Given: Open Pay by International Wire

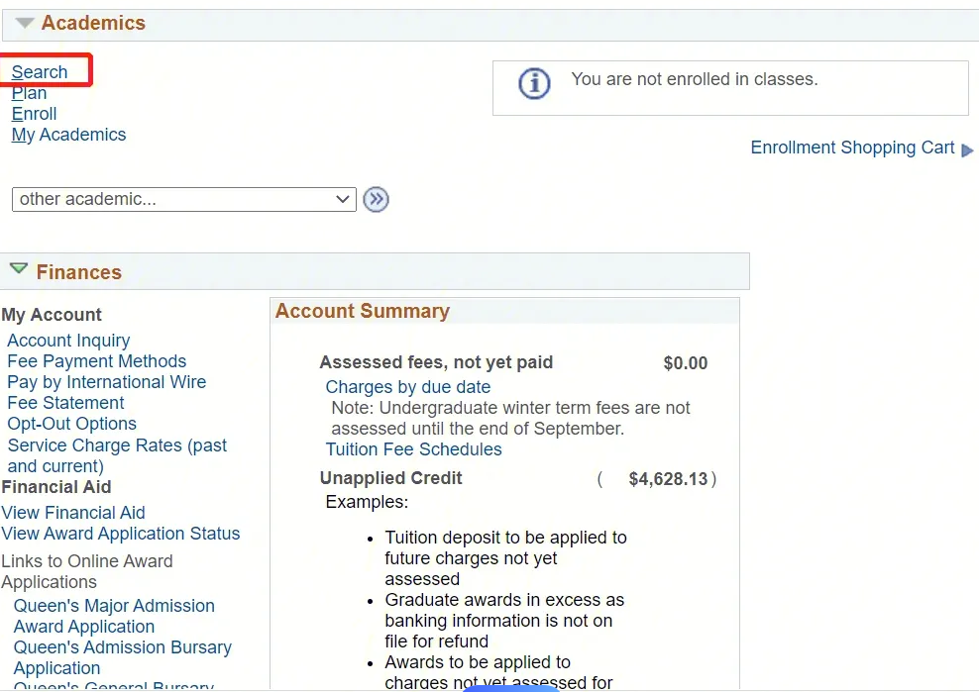Looking at the screenshot, I should [x=106, y=382].
